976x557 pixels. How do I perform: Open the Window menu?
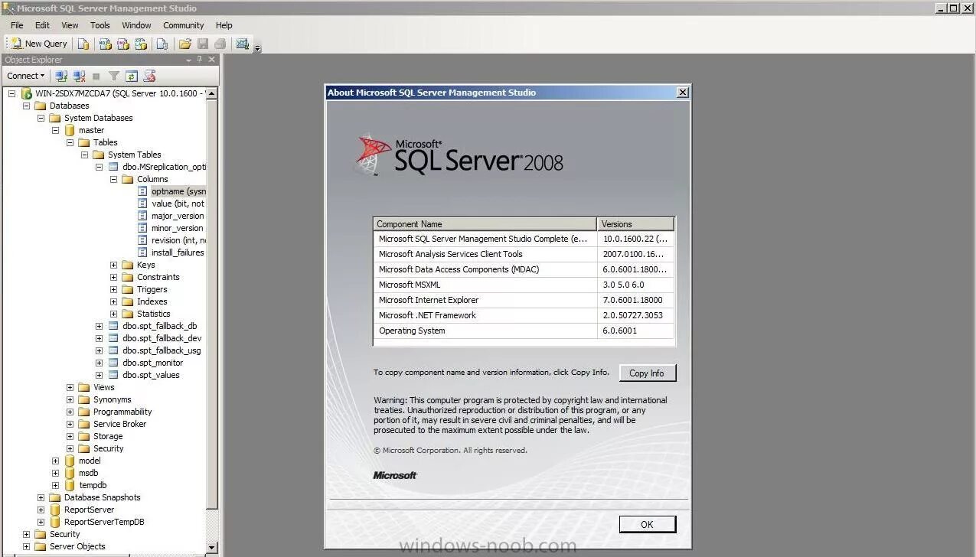[137, 25]
